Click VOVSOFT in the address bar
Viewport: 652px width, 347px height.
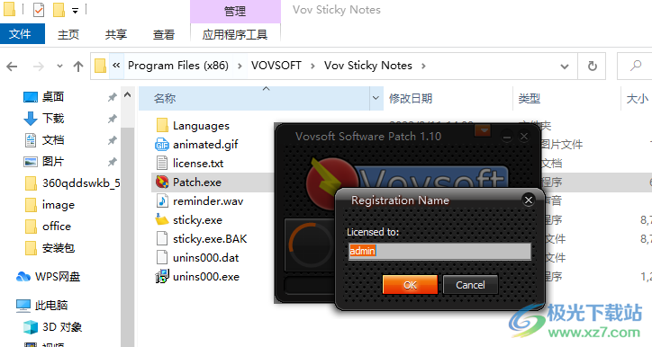coord(276,66)
